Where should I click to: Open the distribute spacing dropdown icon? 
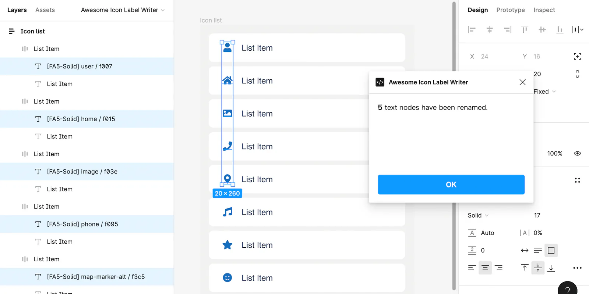coord(578,29)
